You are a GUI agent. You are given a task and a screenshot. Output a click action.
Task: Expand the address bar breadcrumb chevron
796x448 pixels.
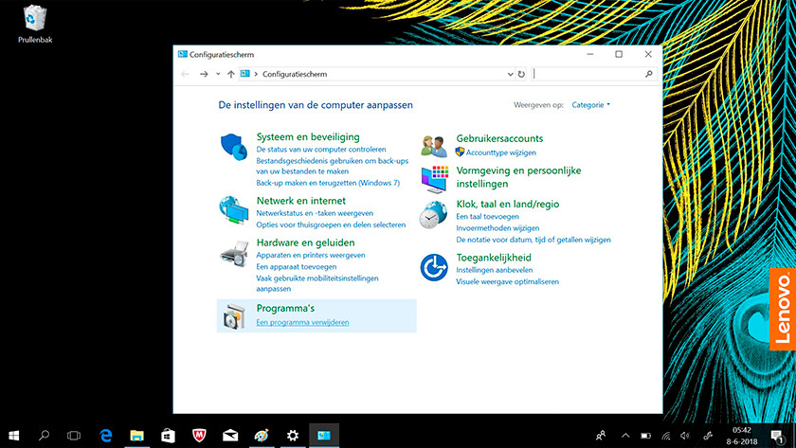pyautogui.click(x=256, y=74)
